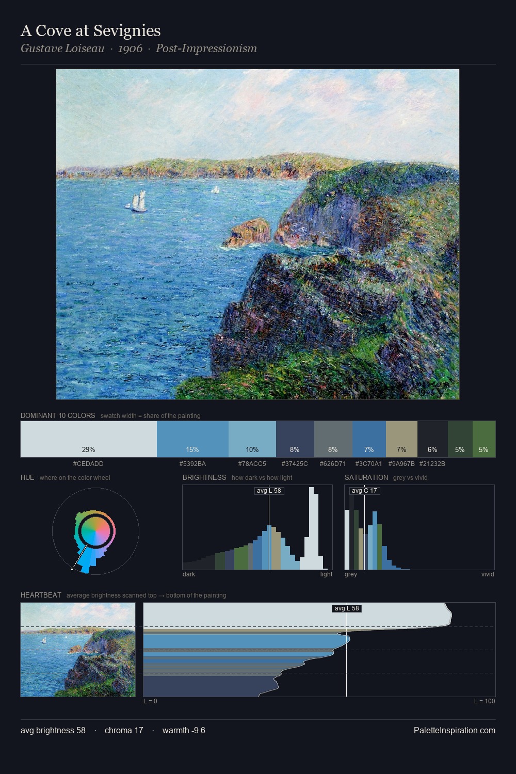Image resolution: width=516 pixels, height=774 pixels.
Task: Click 'chroma 17' in the footer
Action: coord(124,730)
